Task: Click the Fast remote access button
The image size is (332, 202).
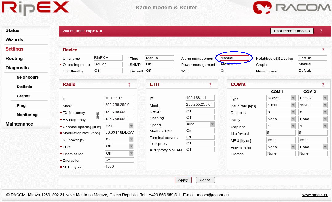Action: point(292,31)
